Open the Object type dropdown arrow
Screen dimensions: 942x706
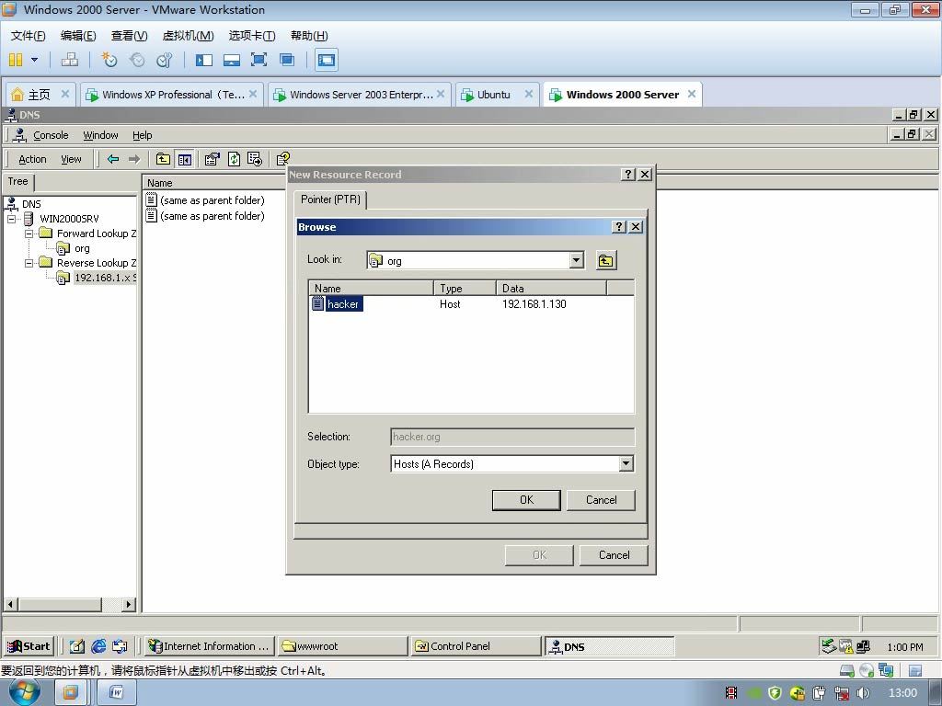pyautogui.click(x=626, y=463)
